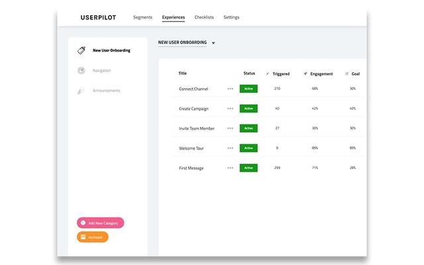Click the Status column header
Viewport: 424px width, 265px height.
(x=249, y=74)
